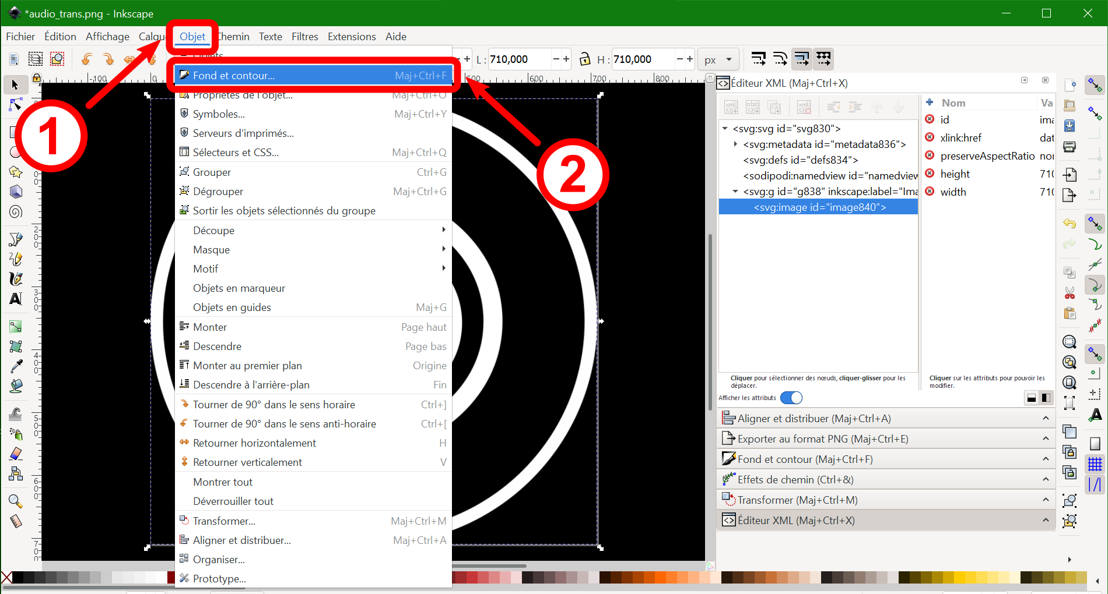Viewport: 1108px width, 594px height.
Task: Choose Grouper from the Objet menu
Action: click(212, 172)
